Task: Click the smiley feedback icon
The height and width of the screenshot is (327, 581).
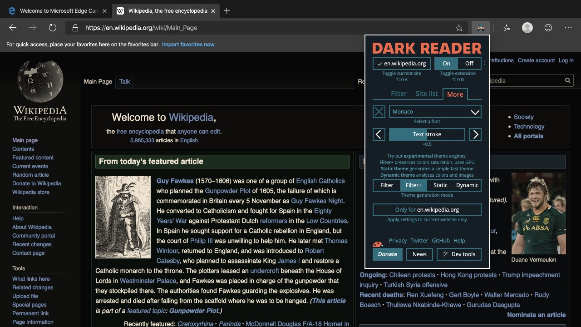Action: coord(548,28)
